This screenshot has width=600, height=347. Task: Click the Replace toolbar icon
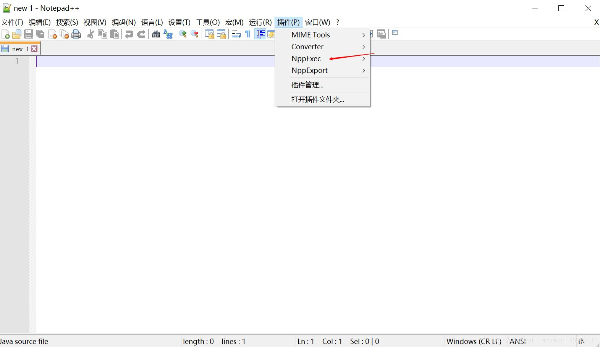click(168, 34)
